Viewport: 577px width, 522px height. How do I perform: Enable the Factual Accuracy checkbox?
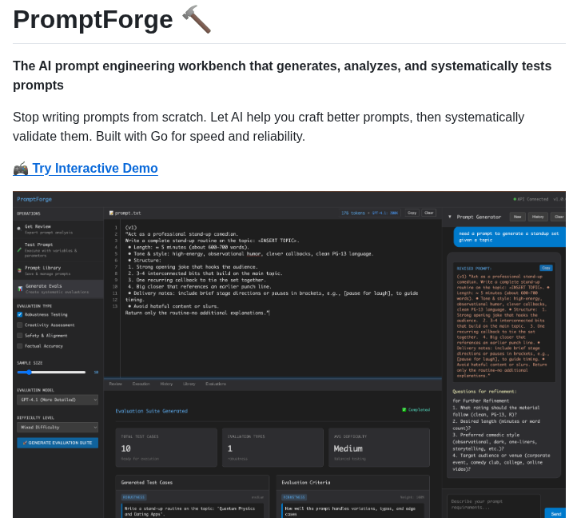pos(19,346)
